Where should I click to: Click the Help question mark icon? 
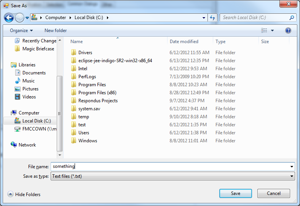click(x=288, y=31)
